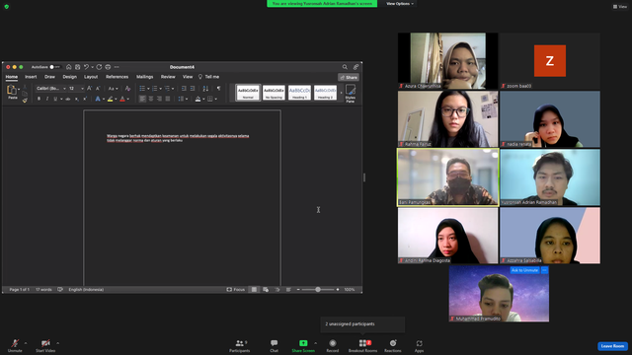Viewport: 632px width, 355px height.
Task: Center align the paragraph
Action: (x=151, y=99)
